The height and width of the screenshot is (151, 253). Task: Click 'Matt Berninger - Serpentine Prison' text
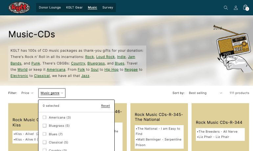pyautogui.click(x=159, y=142)
